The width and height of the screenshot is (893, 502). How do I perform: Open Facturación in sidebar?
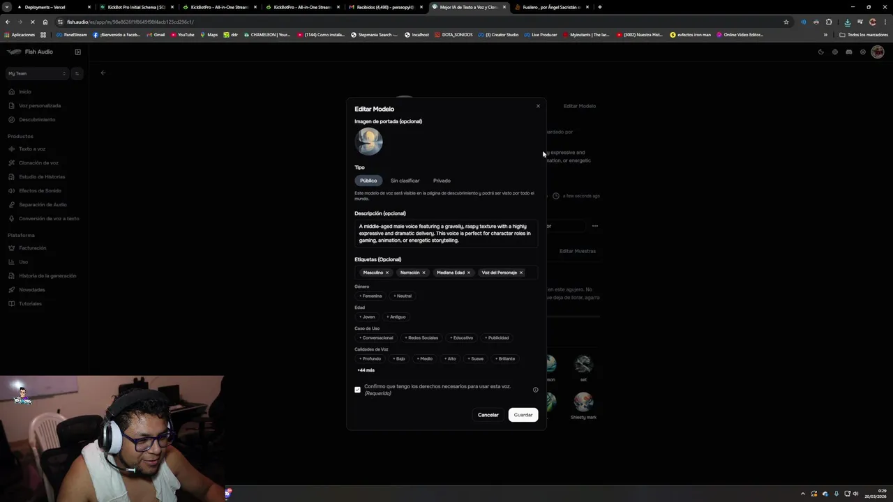pyautogui.click(x=32, y=248)
